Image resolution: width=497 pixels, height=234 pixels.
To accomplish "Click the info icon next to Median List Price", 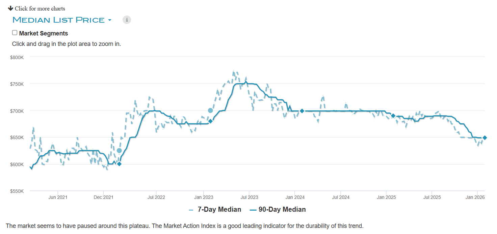I will point(127,20).
